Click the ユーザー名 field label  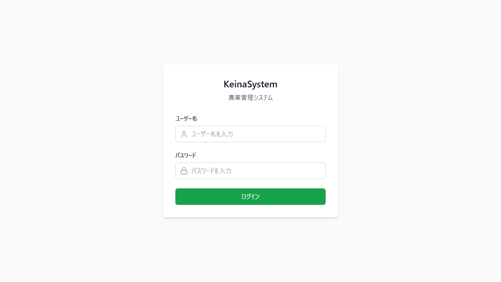pos(186,118)
